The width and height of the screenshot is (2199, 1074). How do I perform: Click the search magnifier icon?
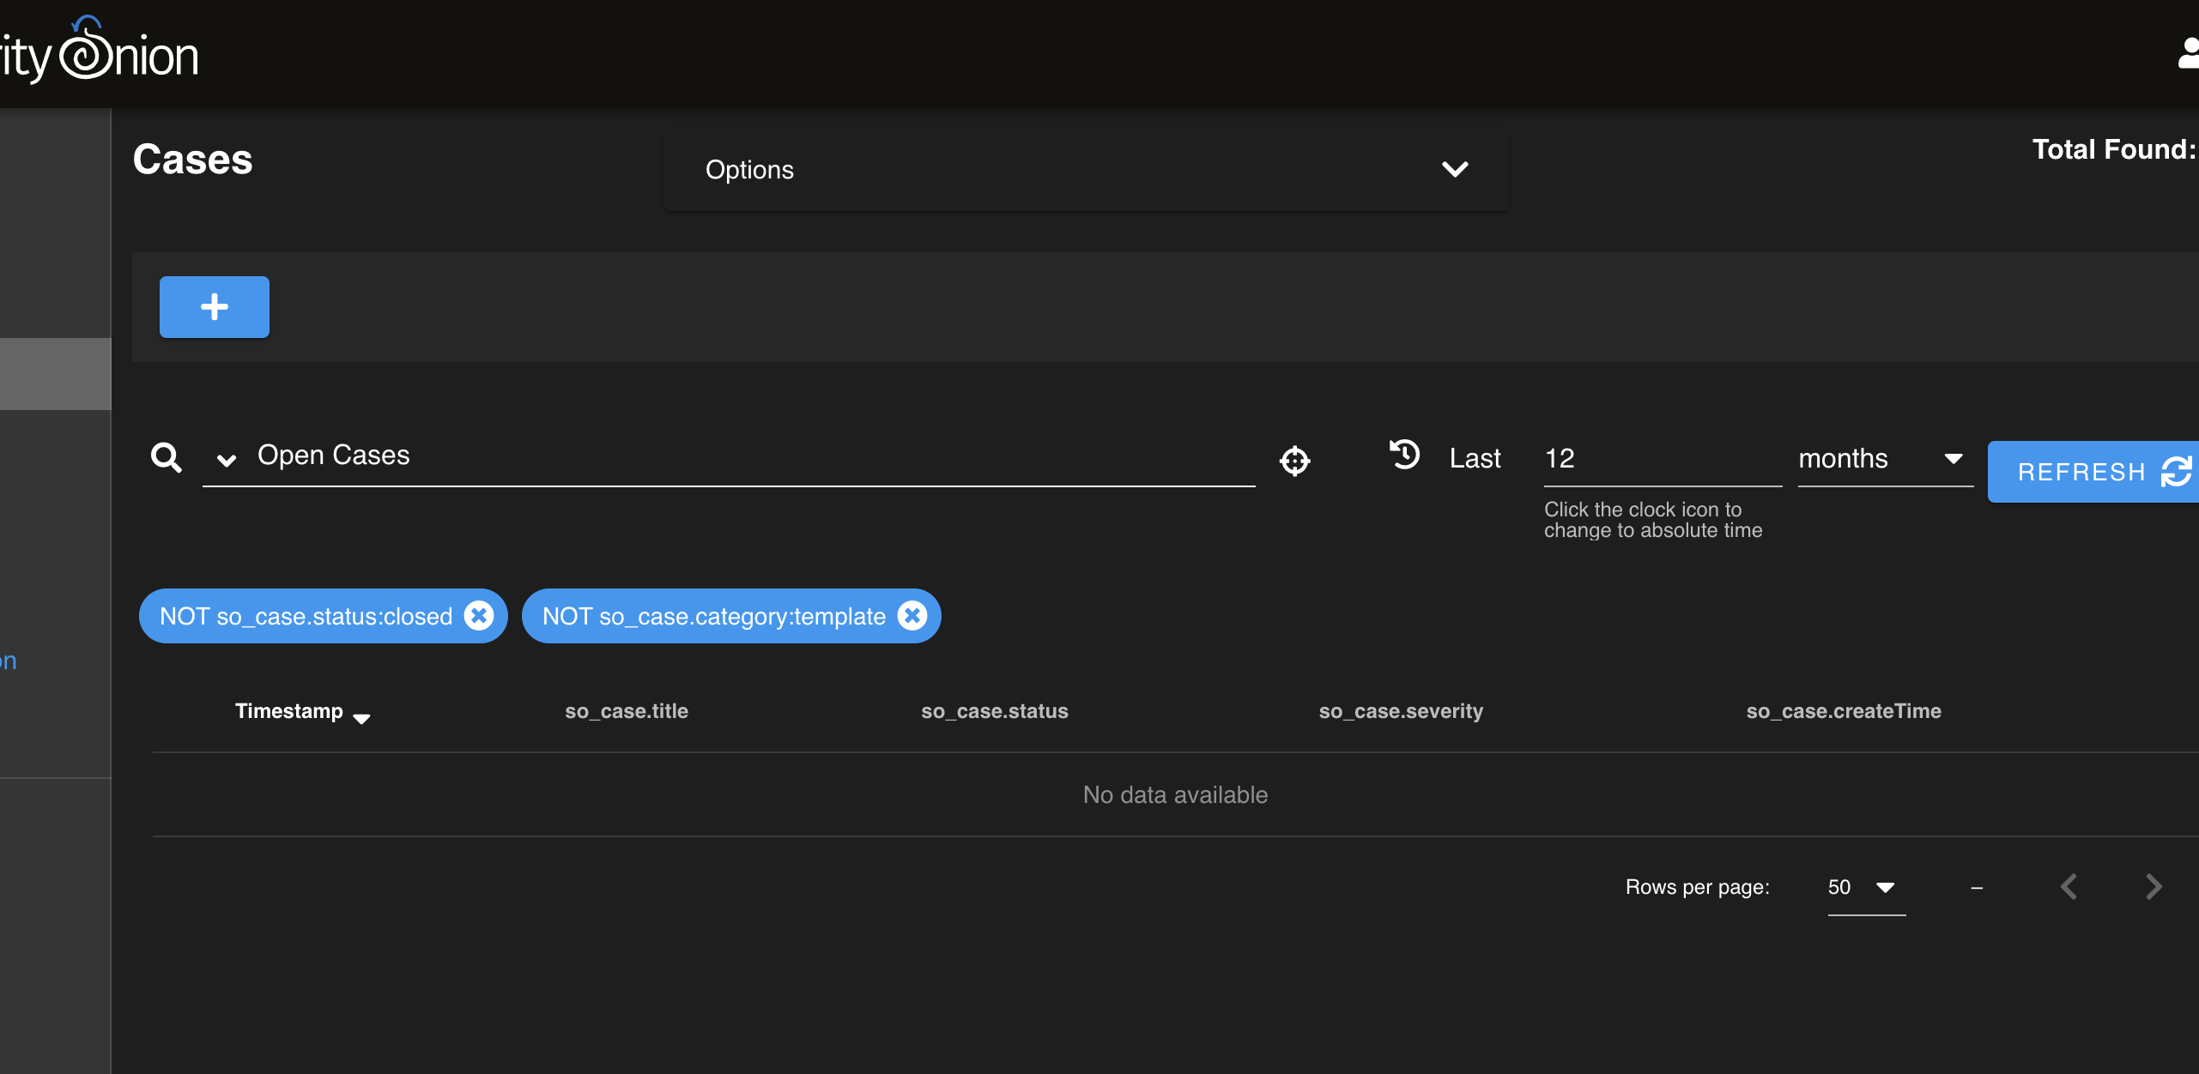pyautogui.click(x=166, y=457)
